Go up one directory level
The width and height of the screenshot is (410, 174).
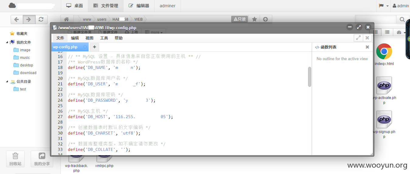pyautogui.click(x=266, y=19)
